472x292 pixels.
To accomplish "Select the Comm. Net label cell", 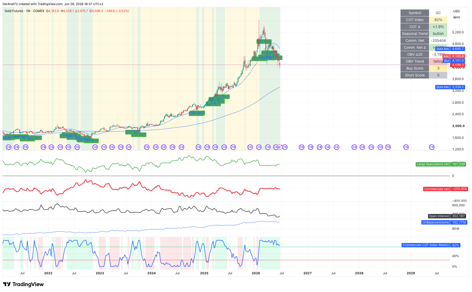I will pos(415,41).
